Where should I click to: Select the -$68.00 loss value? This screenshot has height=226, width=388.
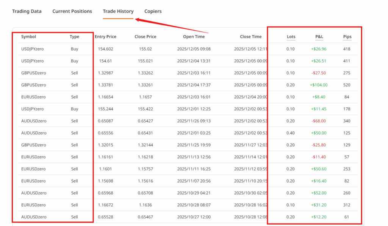point(319,121)
